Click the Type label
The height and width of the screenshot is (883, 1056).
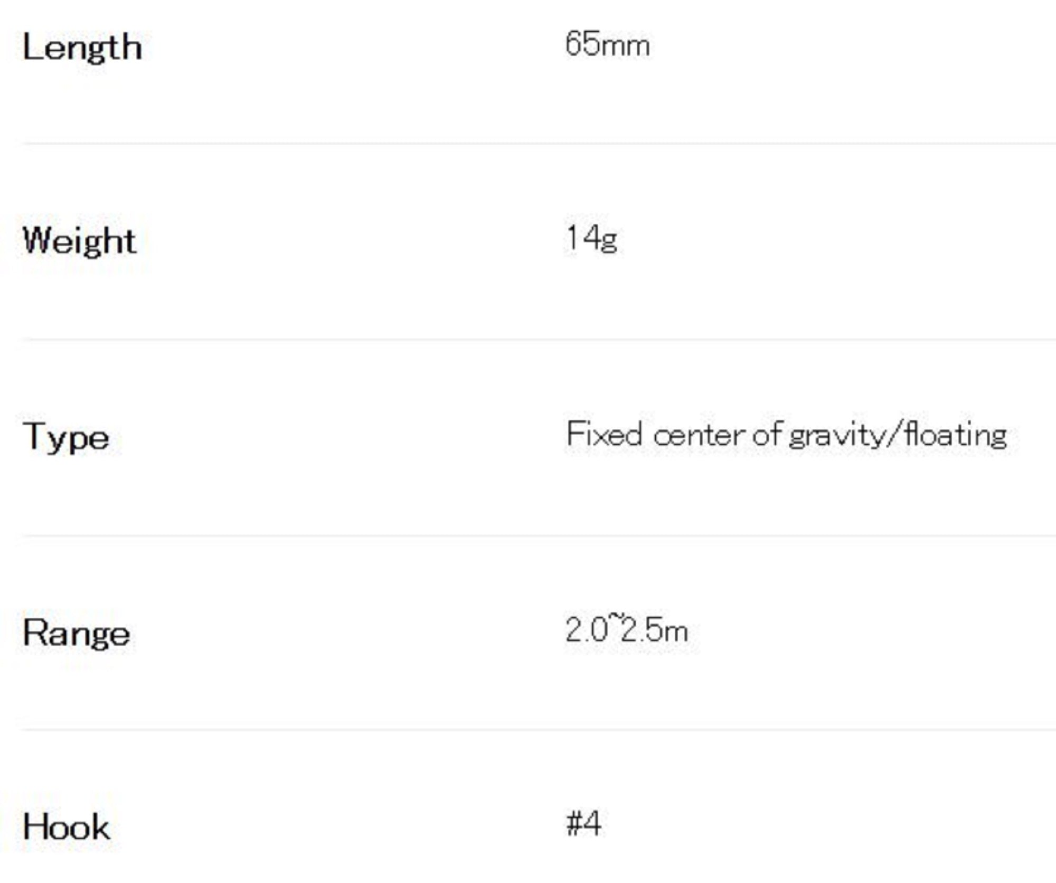66,438
